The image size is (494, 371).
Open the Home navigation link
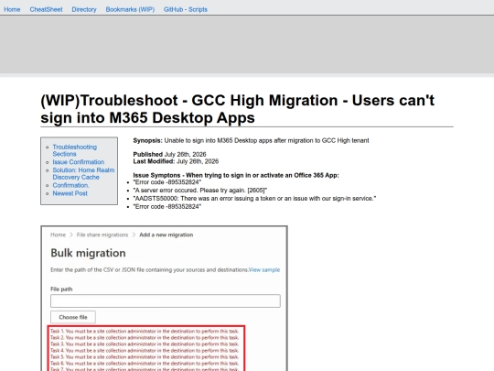pos(12,9)
